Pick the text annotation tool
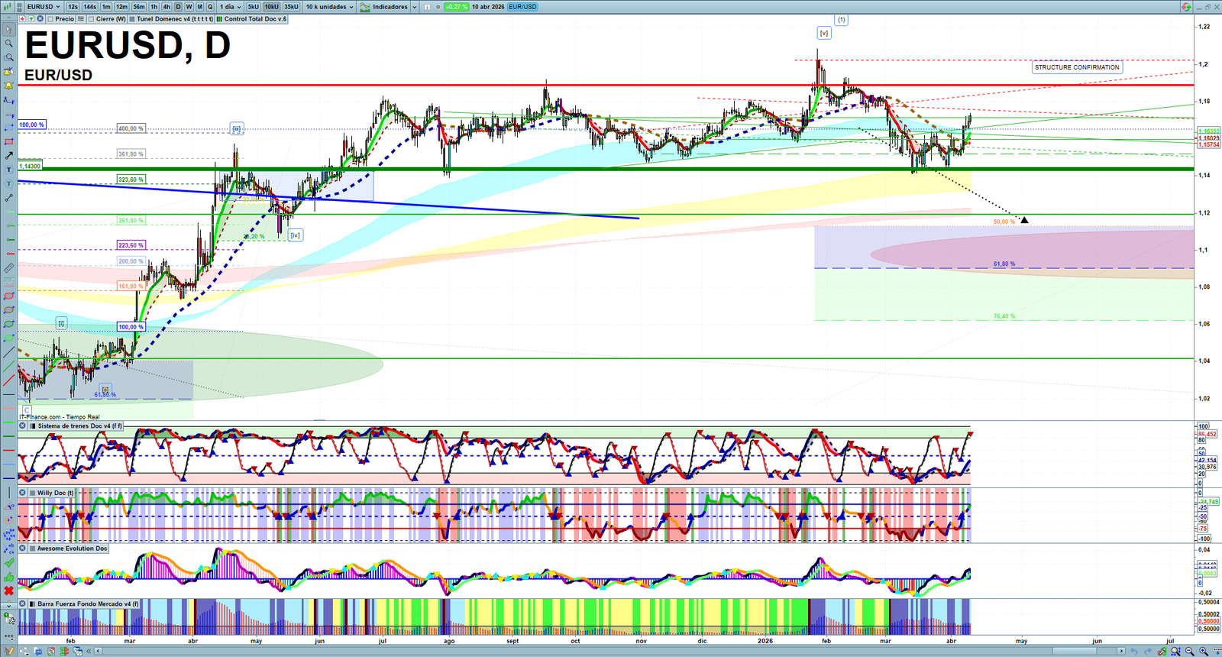This screenshot has height=657, width=1222. (x=8, y=170)
